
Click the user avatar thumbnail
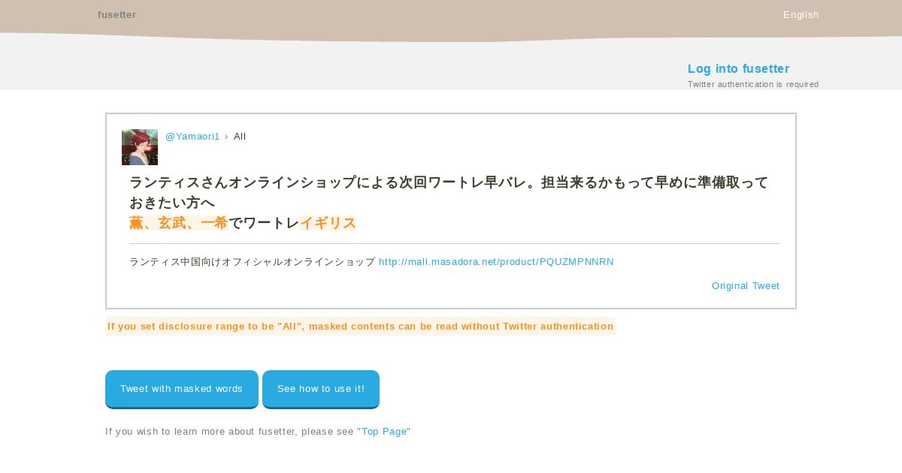140,147
